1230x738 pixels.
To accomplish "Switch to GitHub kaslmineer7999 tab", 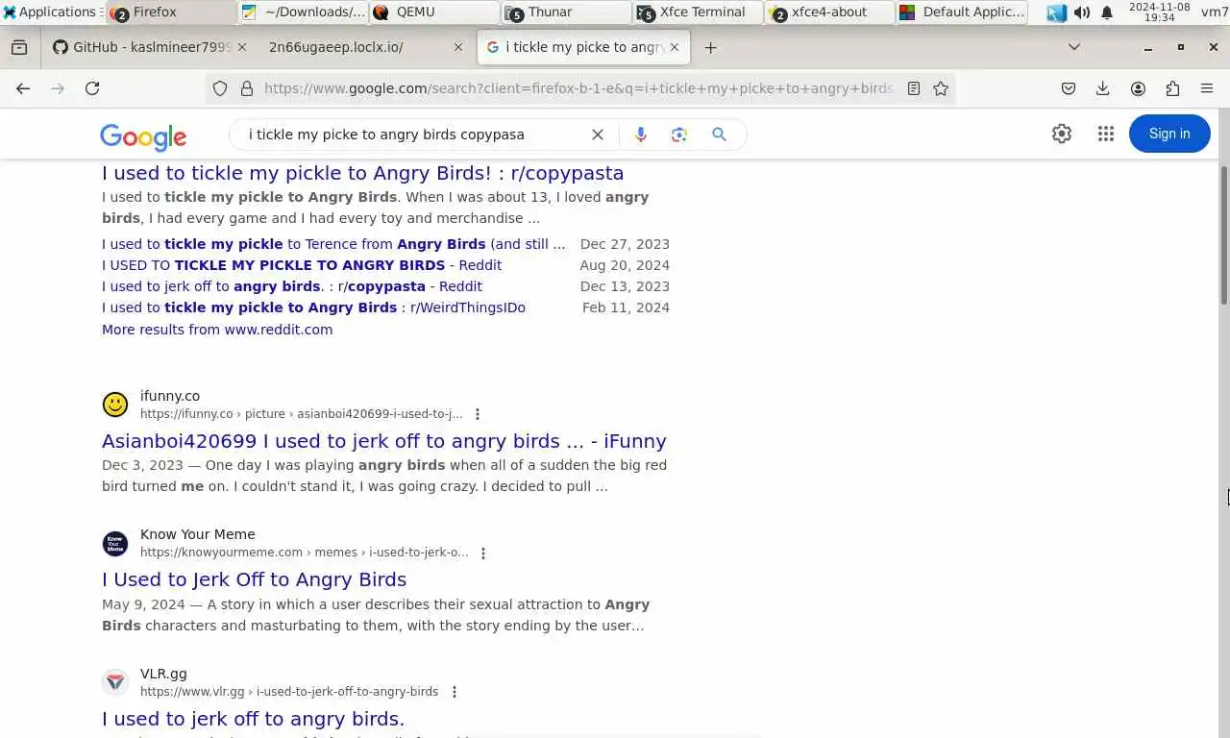I will pos(152,47).
